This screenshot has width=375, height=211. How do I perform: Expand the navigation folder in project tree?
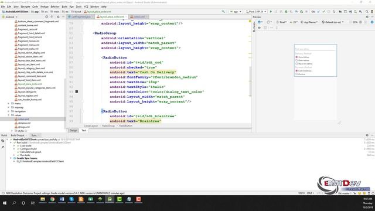pyautogui.click(x=9, y=111)
